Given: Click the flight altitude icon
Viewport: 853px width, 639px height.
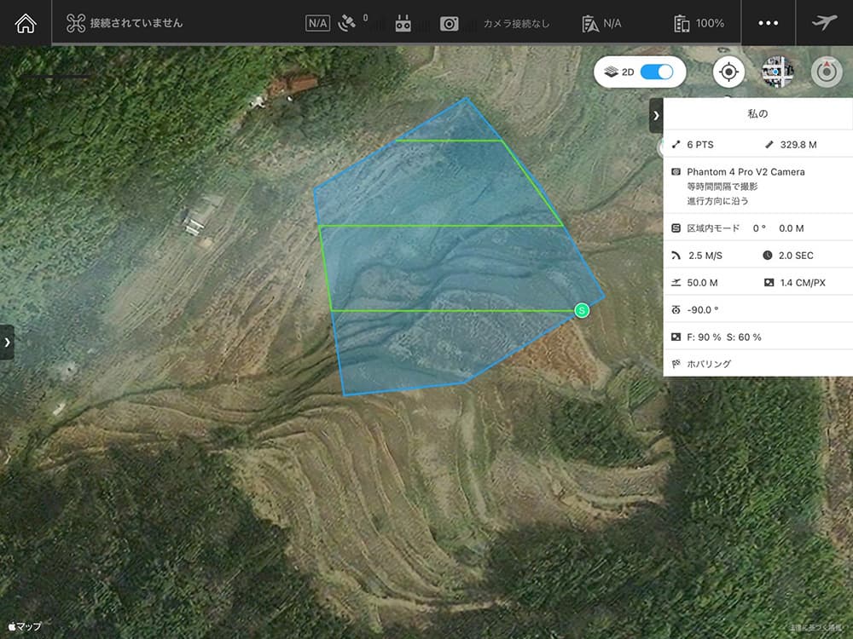Looking at the screenshot, I should (x=676, y=283).
